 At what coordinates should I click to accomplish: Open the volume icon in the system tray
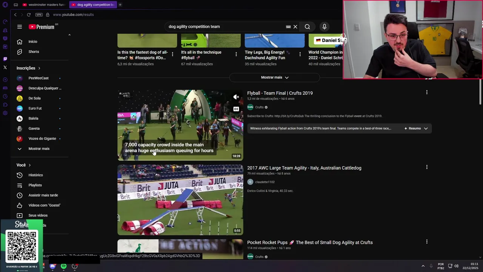pos(456,266)
